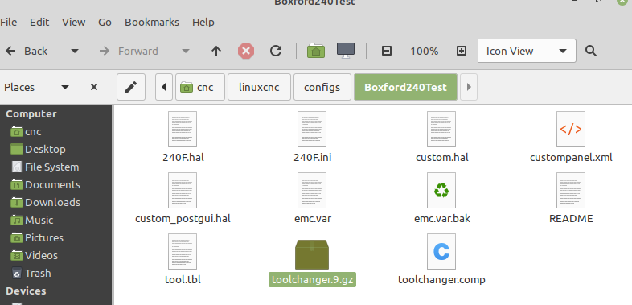Screen dimensions: 632x305
Task: Open the Edit menu
Action: (x=39, y=23)
